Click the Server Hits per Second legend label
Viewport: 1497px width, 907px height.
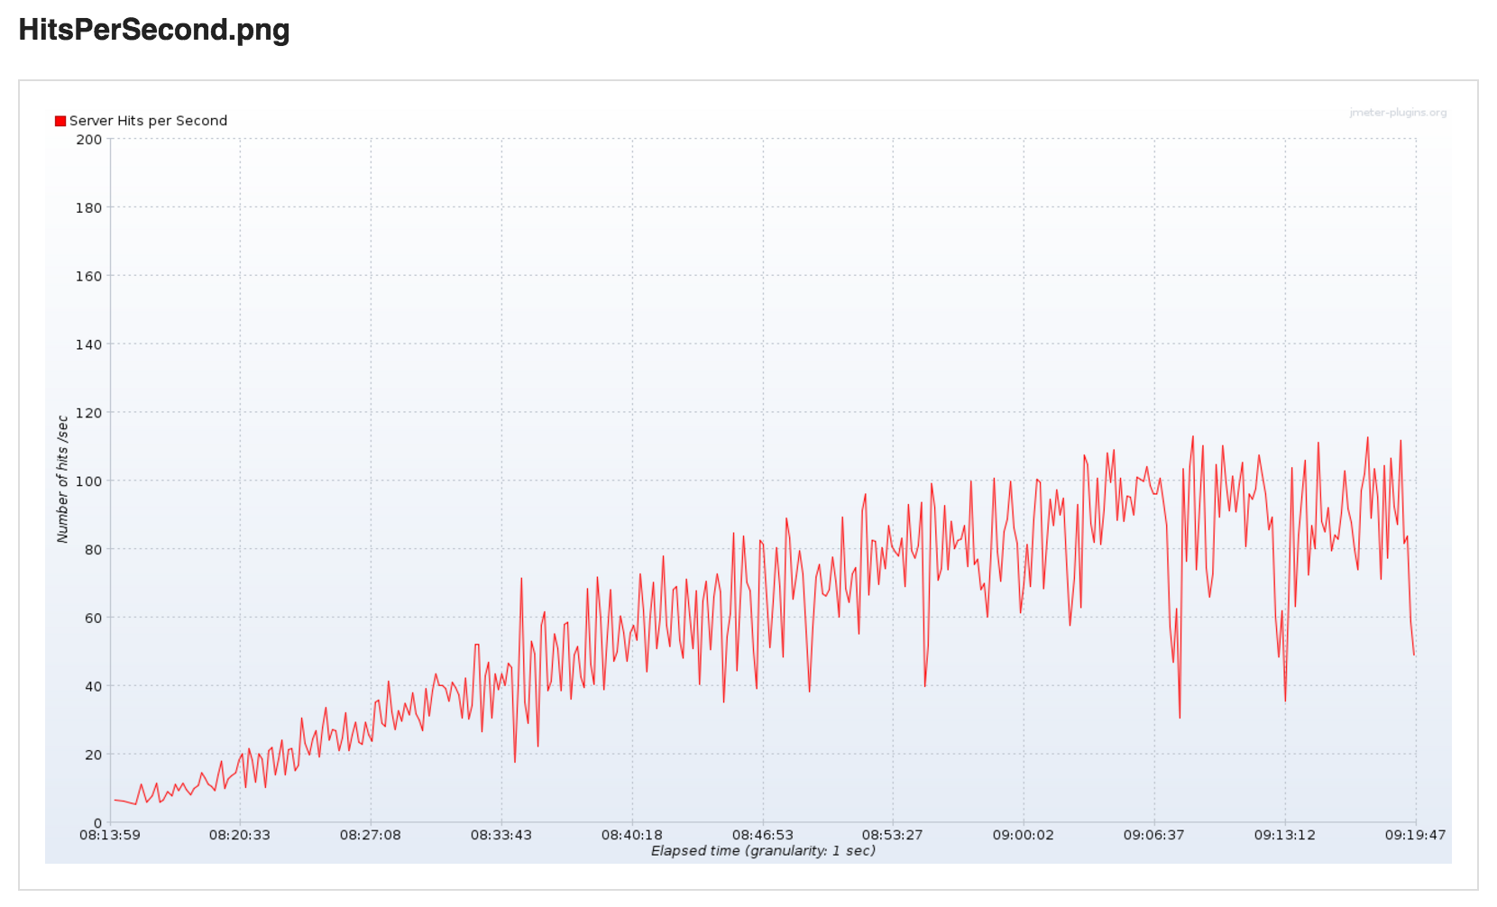pyautogui.click(x=148, y=121)
